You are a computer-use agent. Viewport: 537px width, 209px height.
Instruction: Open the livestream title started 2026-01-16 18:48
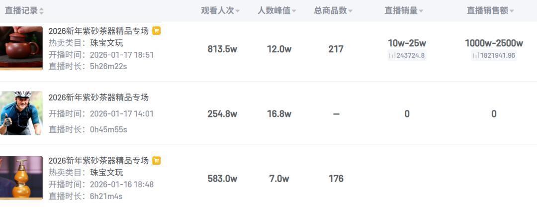pos(98,161)
